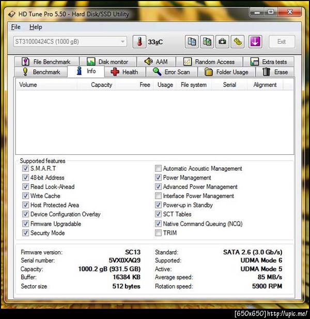Minimize the HD Tune Pro window

(x=257, y=12)
